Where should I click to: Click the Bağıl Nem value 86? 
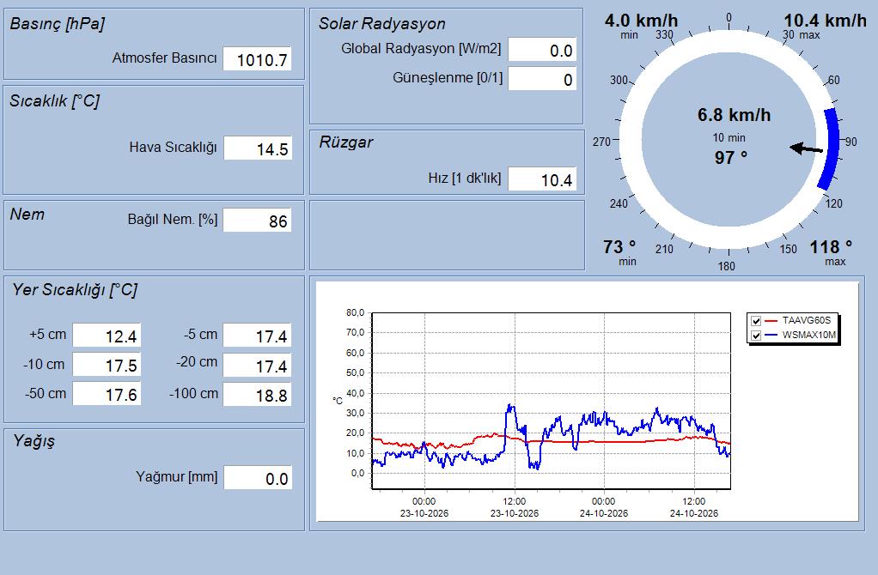(257, 220)
